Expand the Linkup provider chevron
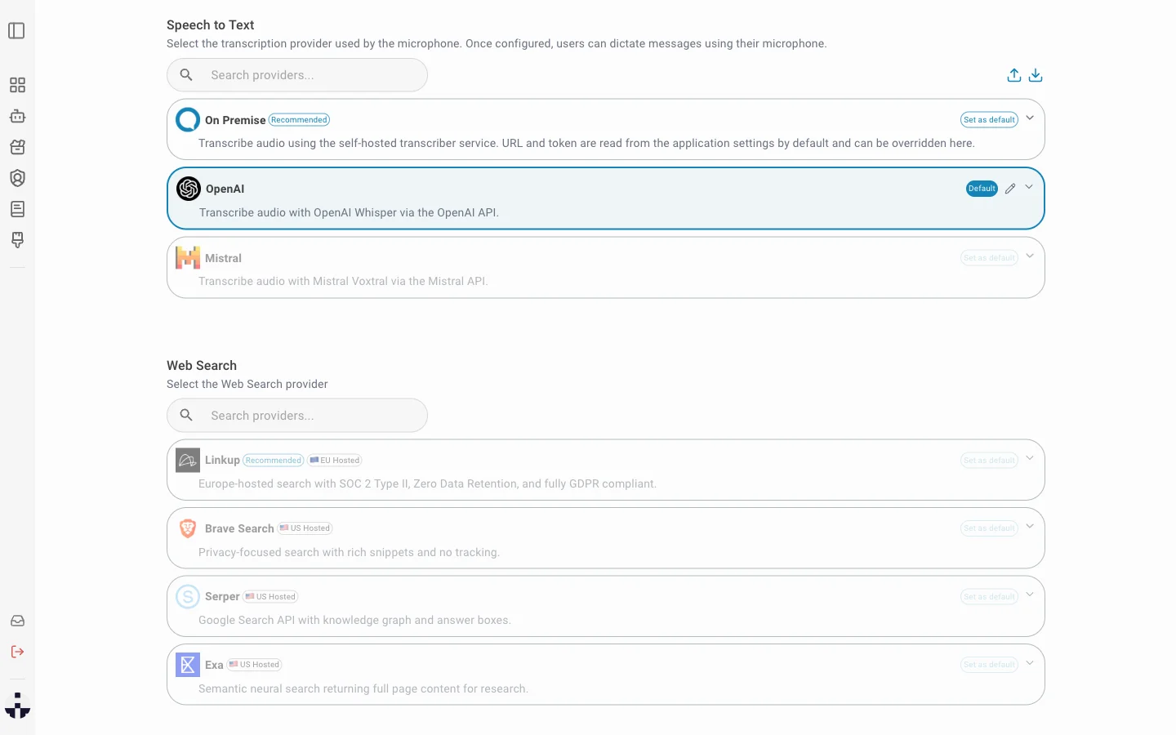The width and height of the screenshot is (1176, 735). (x=1030, y=458)
